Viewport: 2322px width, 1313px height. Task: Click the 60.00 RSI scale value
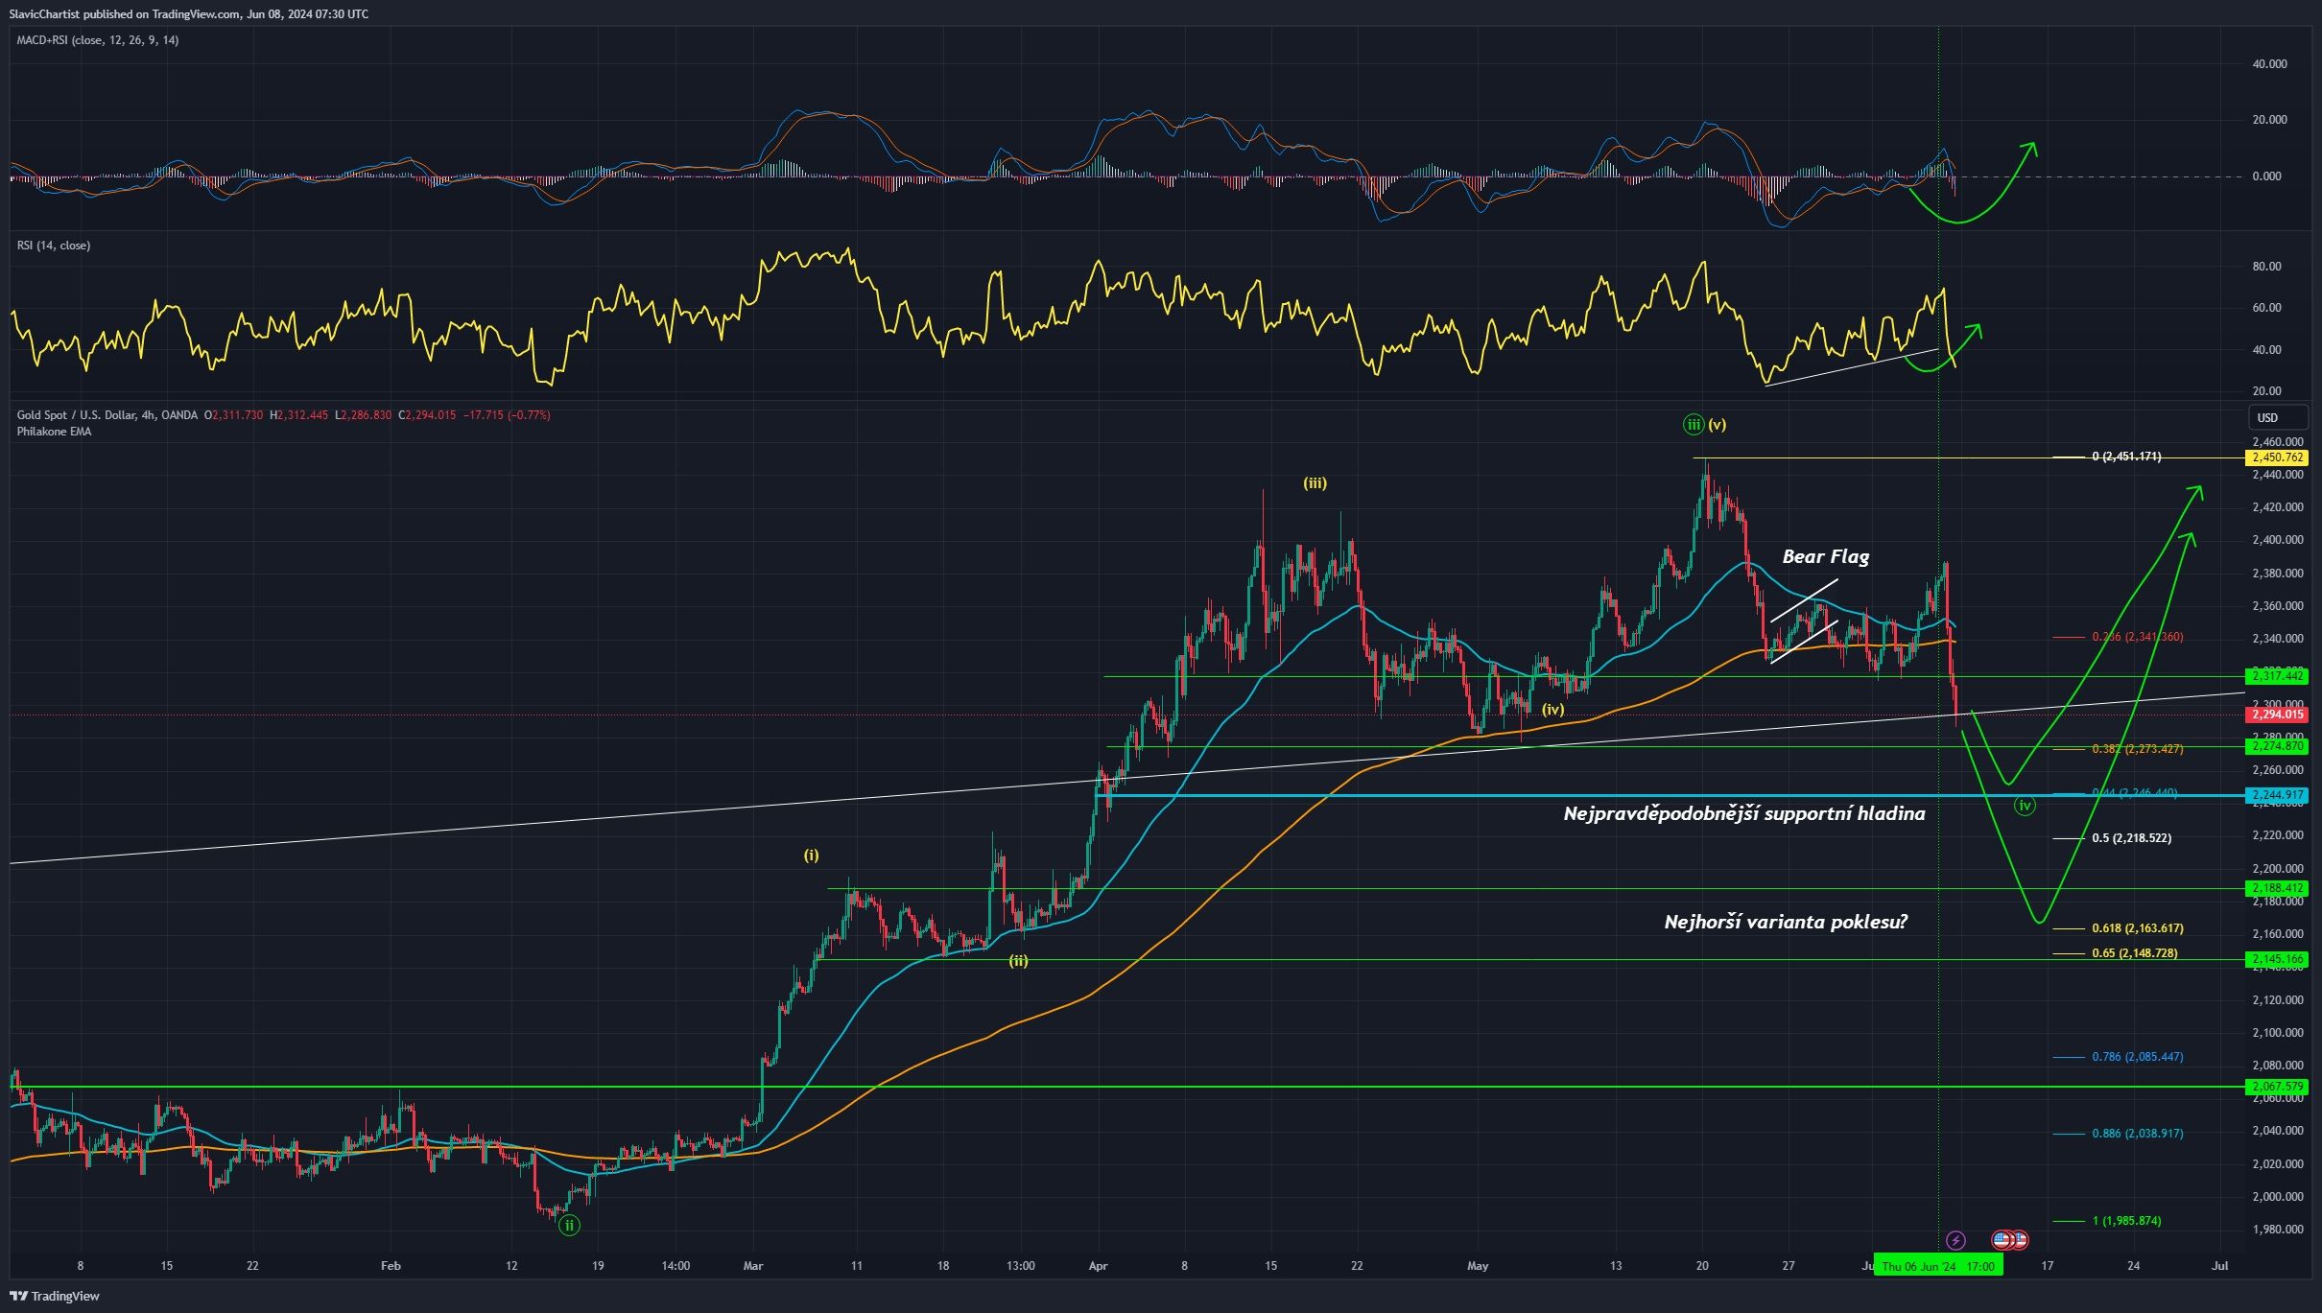(x=2266, y=308)
